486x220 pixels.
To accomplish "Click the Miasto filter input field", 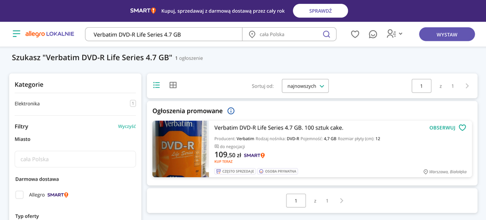I will pos(75,159).
